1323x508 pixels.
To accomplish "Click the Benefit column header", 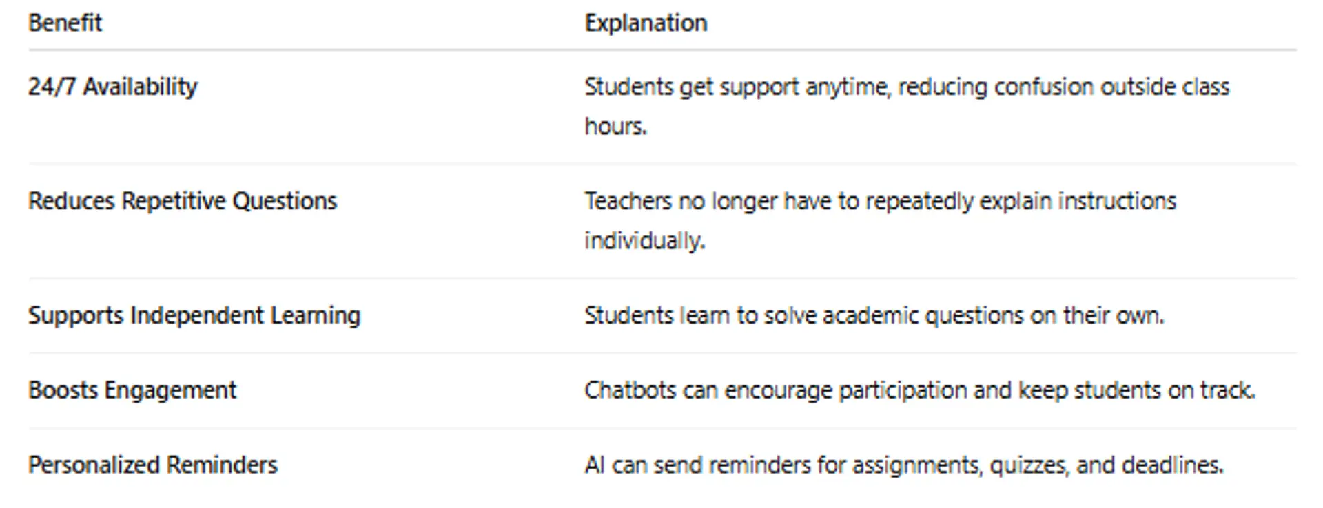I will [65, 23].
